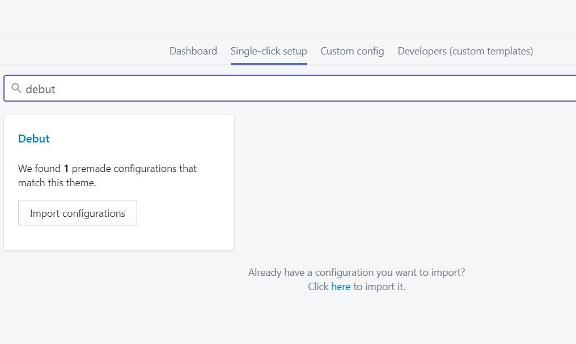Click the underline beneath Single-click setup
Viewport: 576px width, 344px height.
tap(269, 64)
